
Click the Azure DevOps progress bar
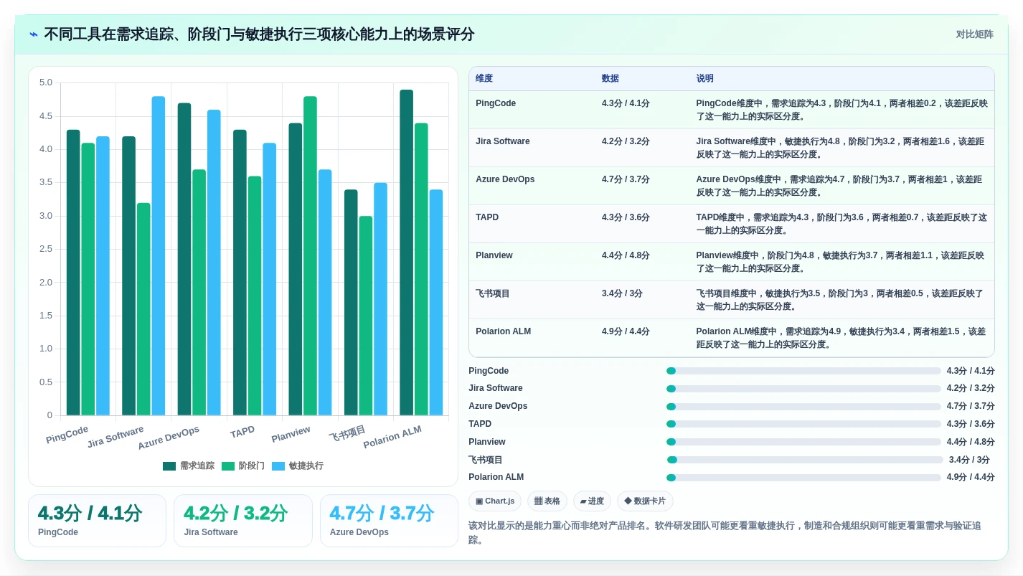pyautogui.click(x=803, y=406)
